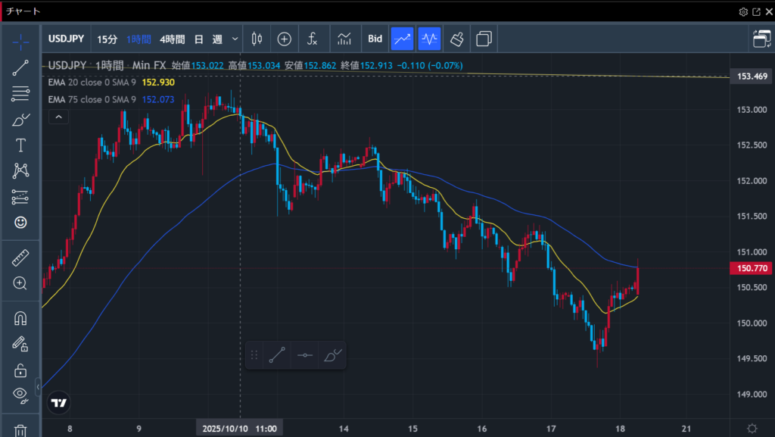This screenshot has width=775, height=437.
Task: Toggle lock all drawing tools
Action: 20,370
